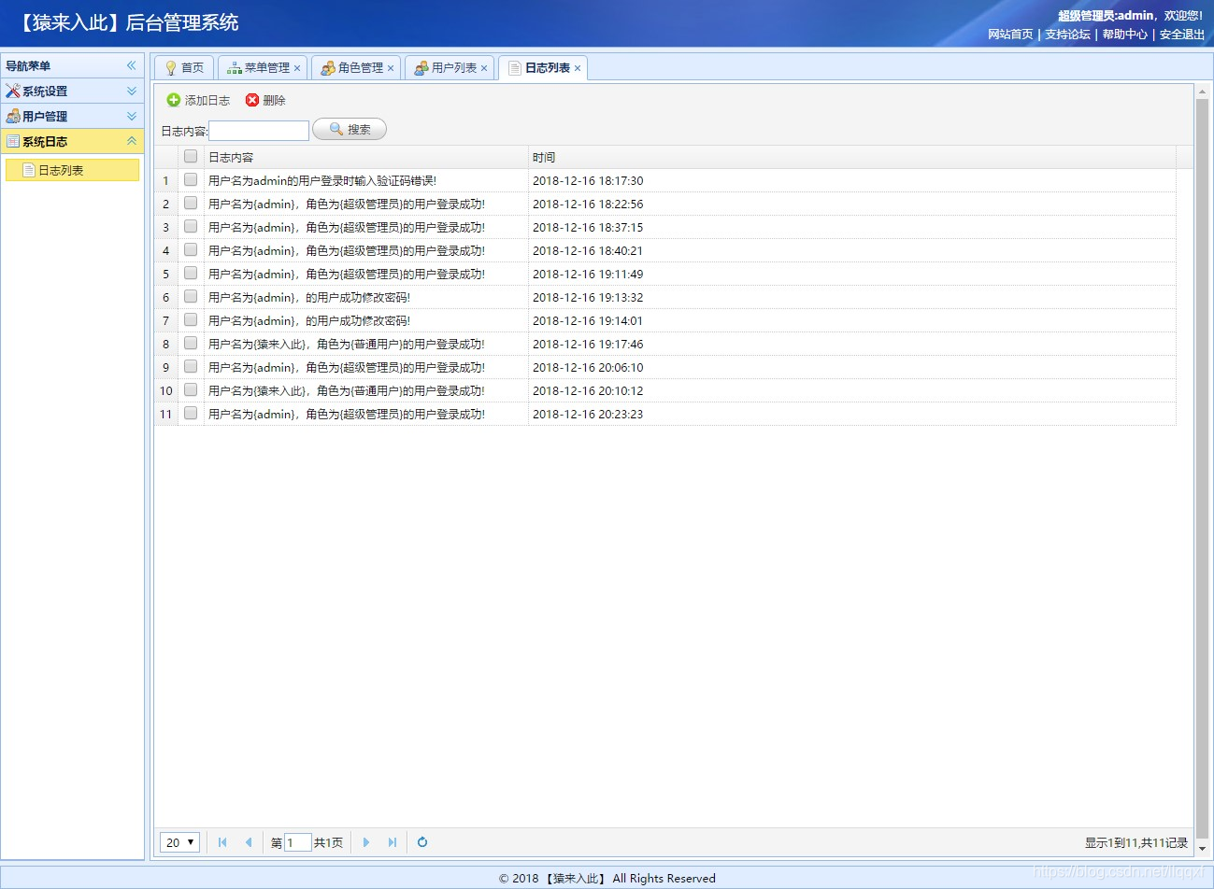Viewport: 1214px width, 889px height.
Task: Click the scrollbar down arrow
Action: [1202, 849]
